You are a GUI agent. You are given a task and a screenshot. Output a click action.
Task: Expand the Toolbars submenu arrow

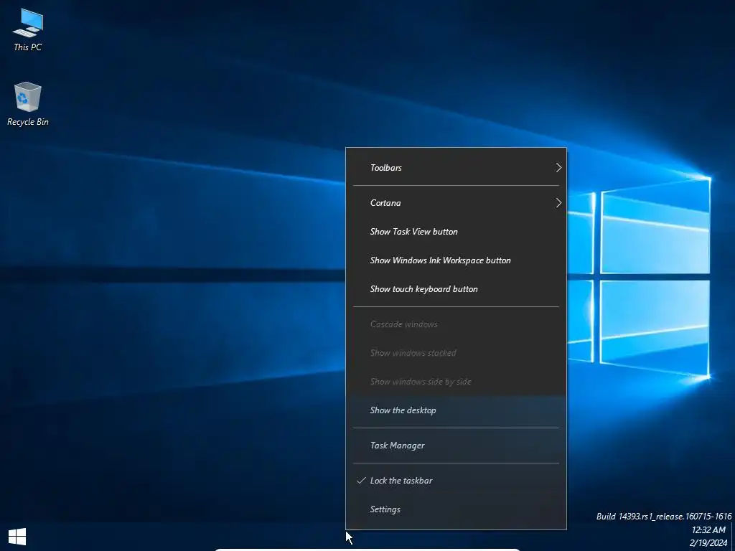click(x=558, y=168)
